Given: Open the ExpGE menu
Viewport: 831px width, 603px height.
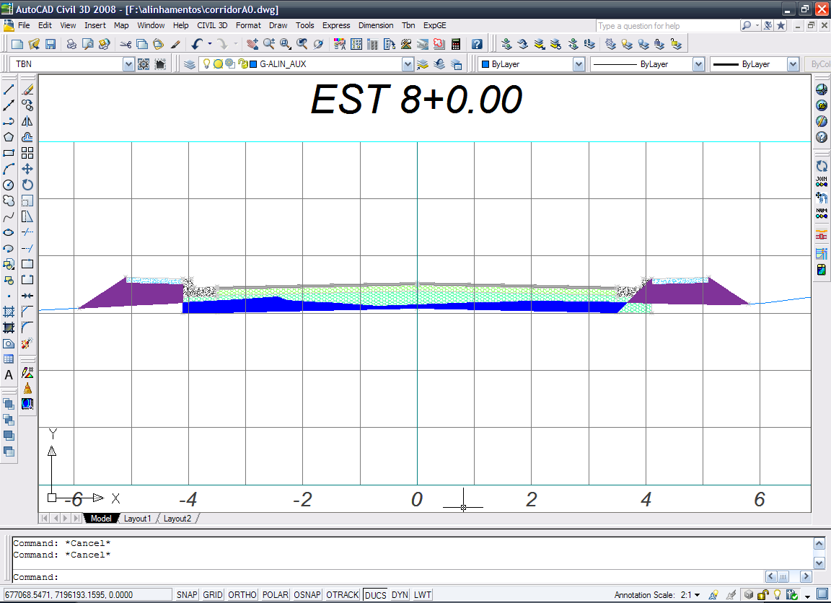Looking at the screenshot, I should click(434, 25).
